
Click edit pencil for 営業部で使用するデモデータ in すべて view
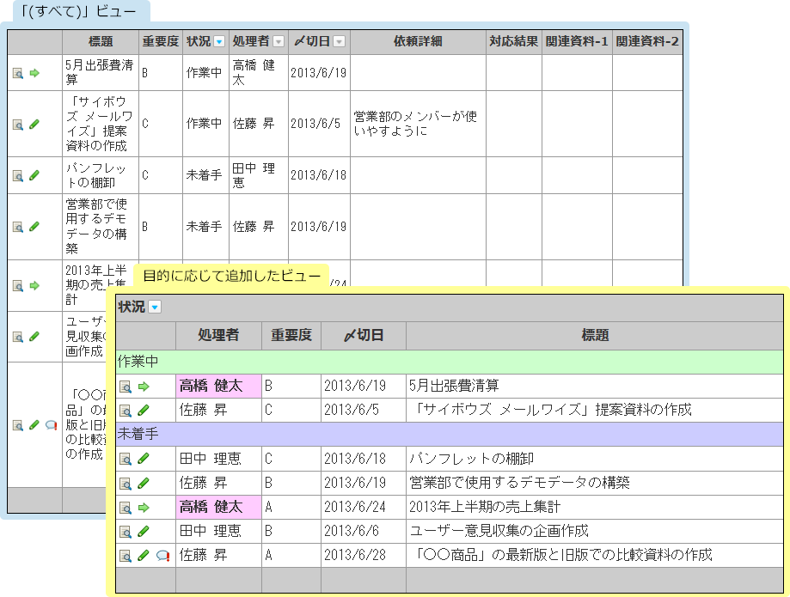[34, 227]
